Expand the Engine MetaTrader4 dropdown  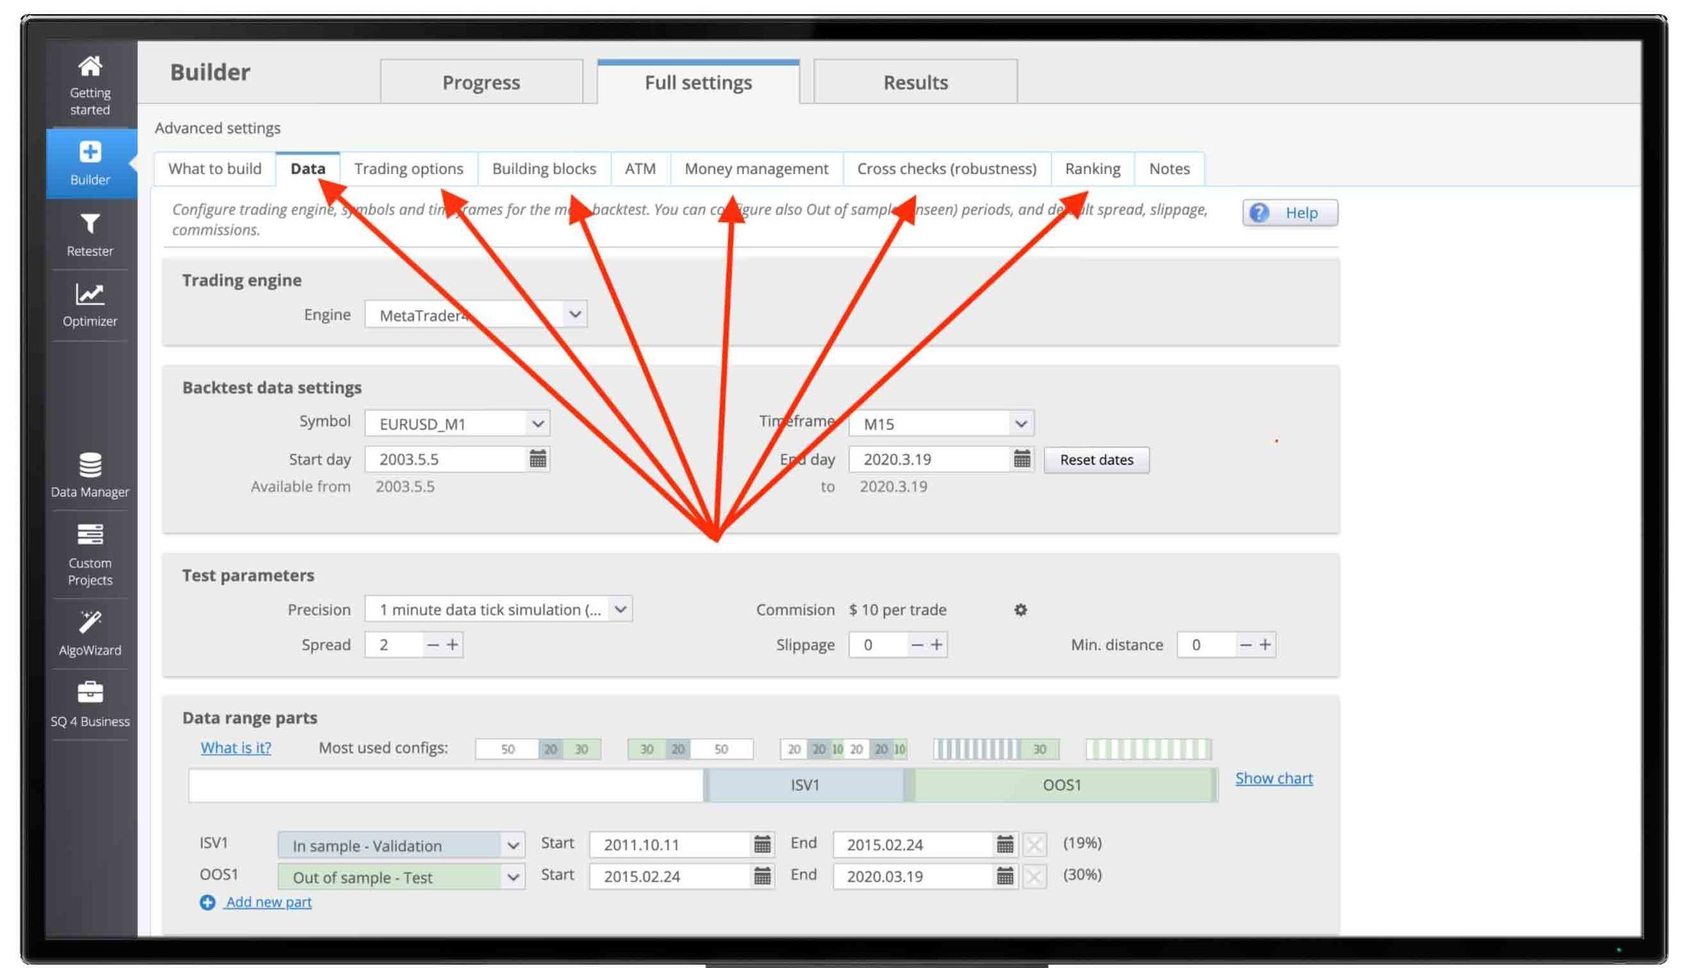(x=575, y=314)
